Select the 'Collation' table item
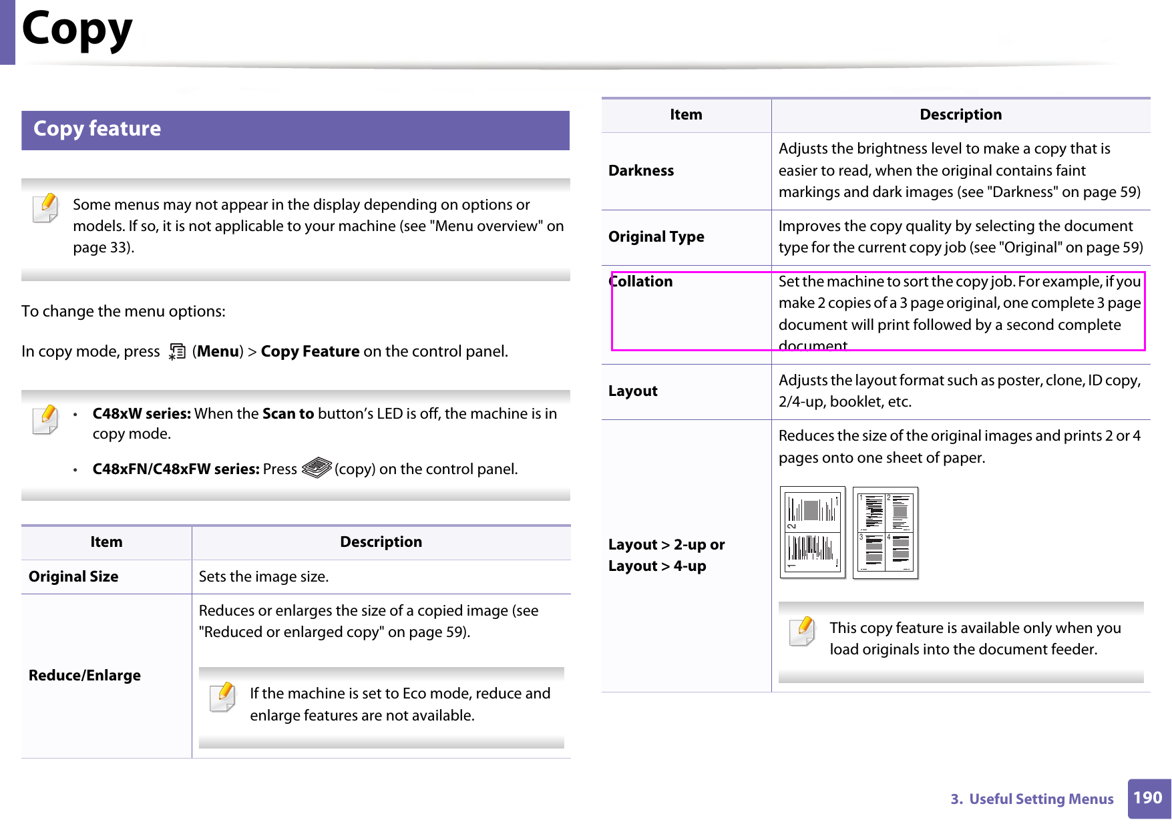The image size is (1172, 828). 640,281
